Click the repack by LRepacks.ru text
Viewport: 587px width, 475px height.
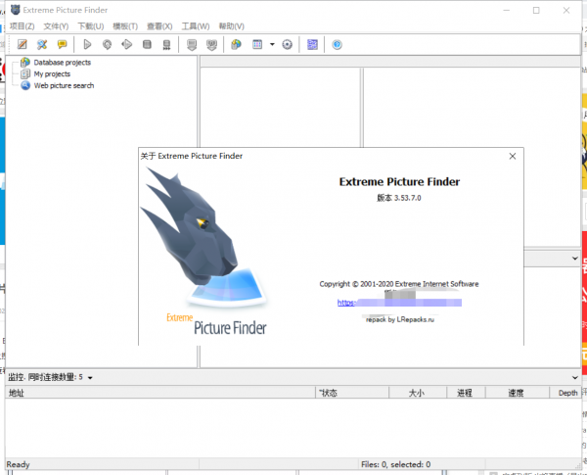[x=400, y=319]
